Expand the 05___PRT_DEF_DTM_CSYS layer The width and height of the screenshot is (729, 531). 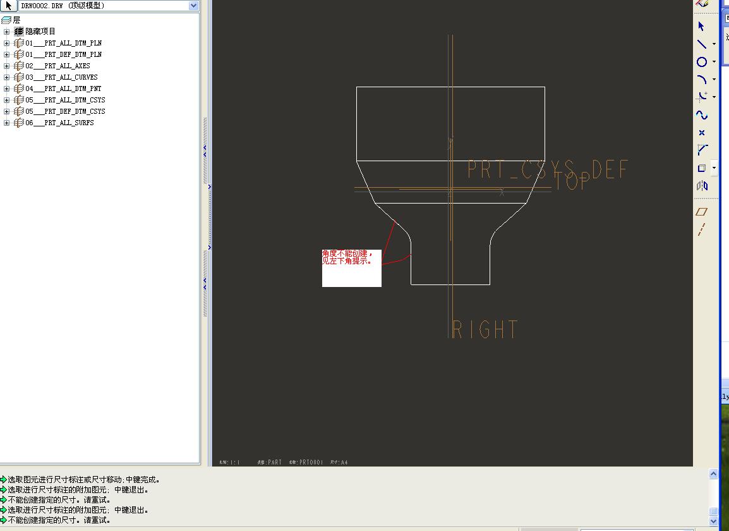[x=6, y=112]
